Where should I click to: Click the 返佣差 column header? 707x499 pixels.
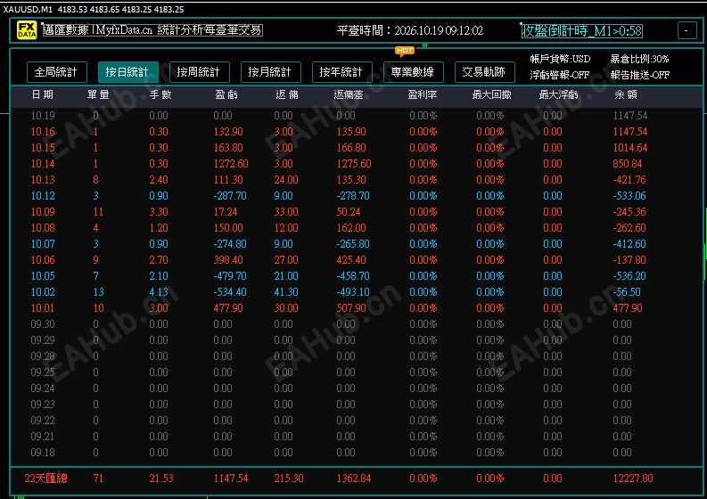pyautogui.click(x=348, y=94)
